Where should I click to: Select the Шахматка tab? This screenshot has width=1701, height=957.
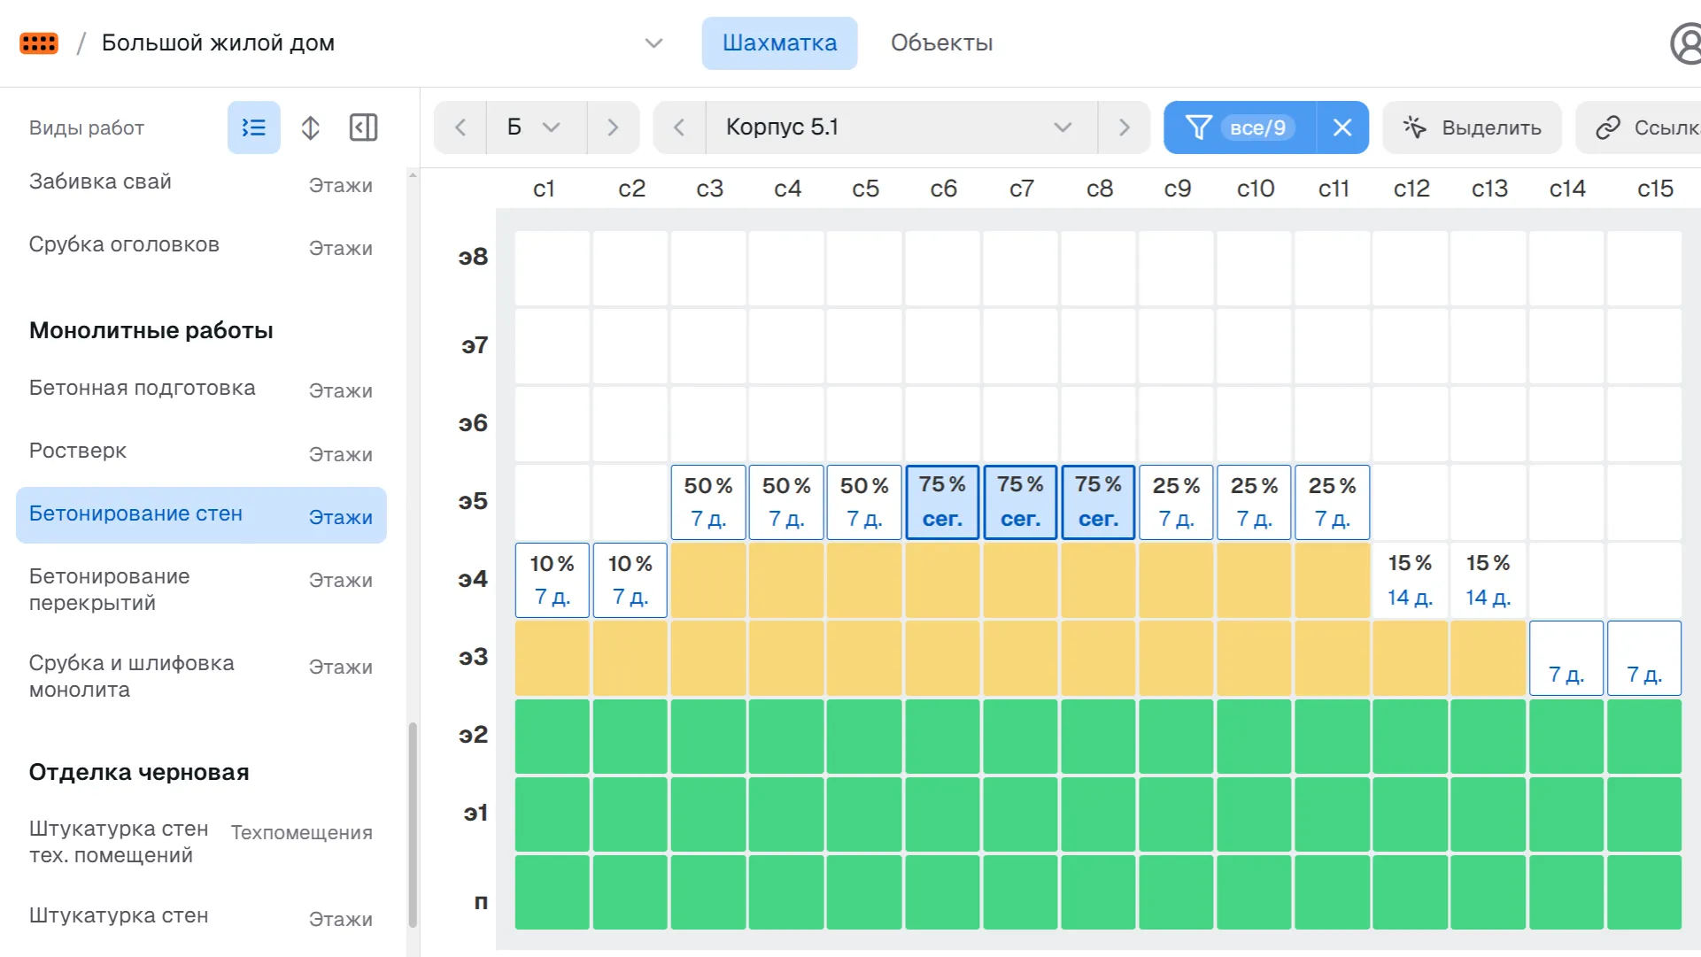[x=778, y=42]
